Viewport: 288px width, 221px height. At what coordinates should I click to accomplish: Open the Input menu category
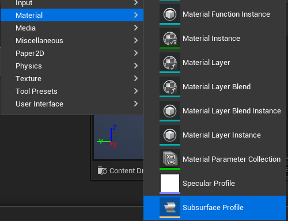tap(72, 4)
